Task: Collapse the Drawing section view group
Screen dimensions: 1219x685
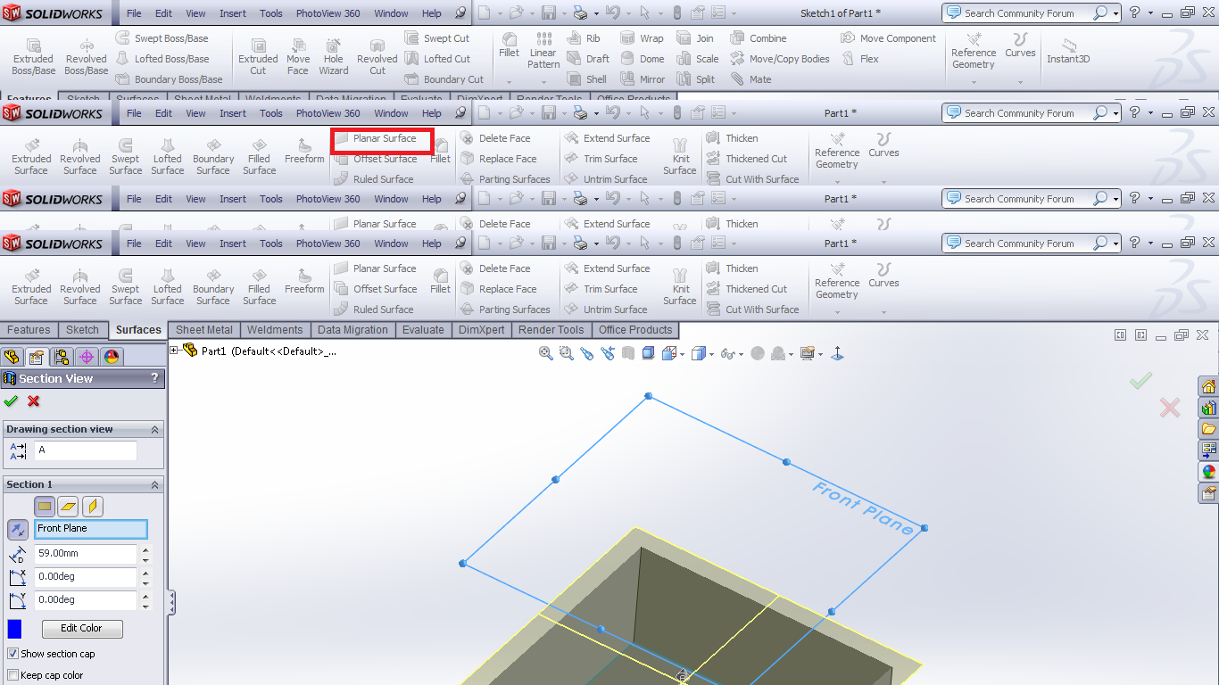Action: [x=154, y=429]
